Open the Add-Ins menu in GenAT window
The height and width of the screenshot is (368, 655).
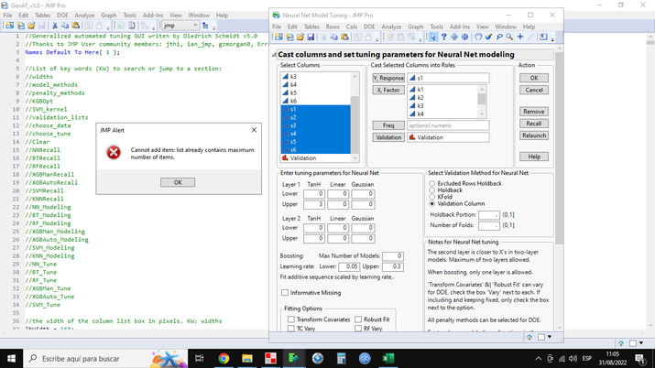click(153, 15)
